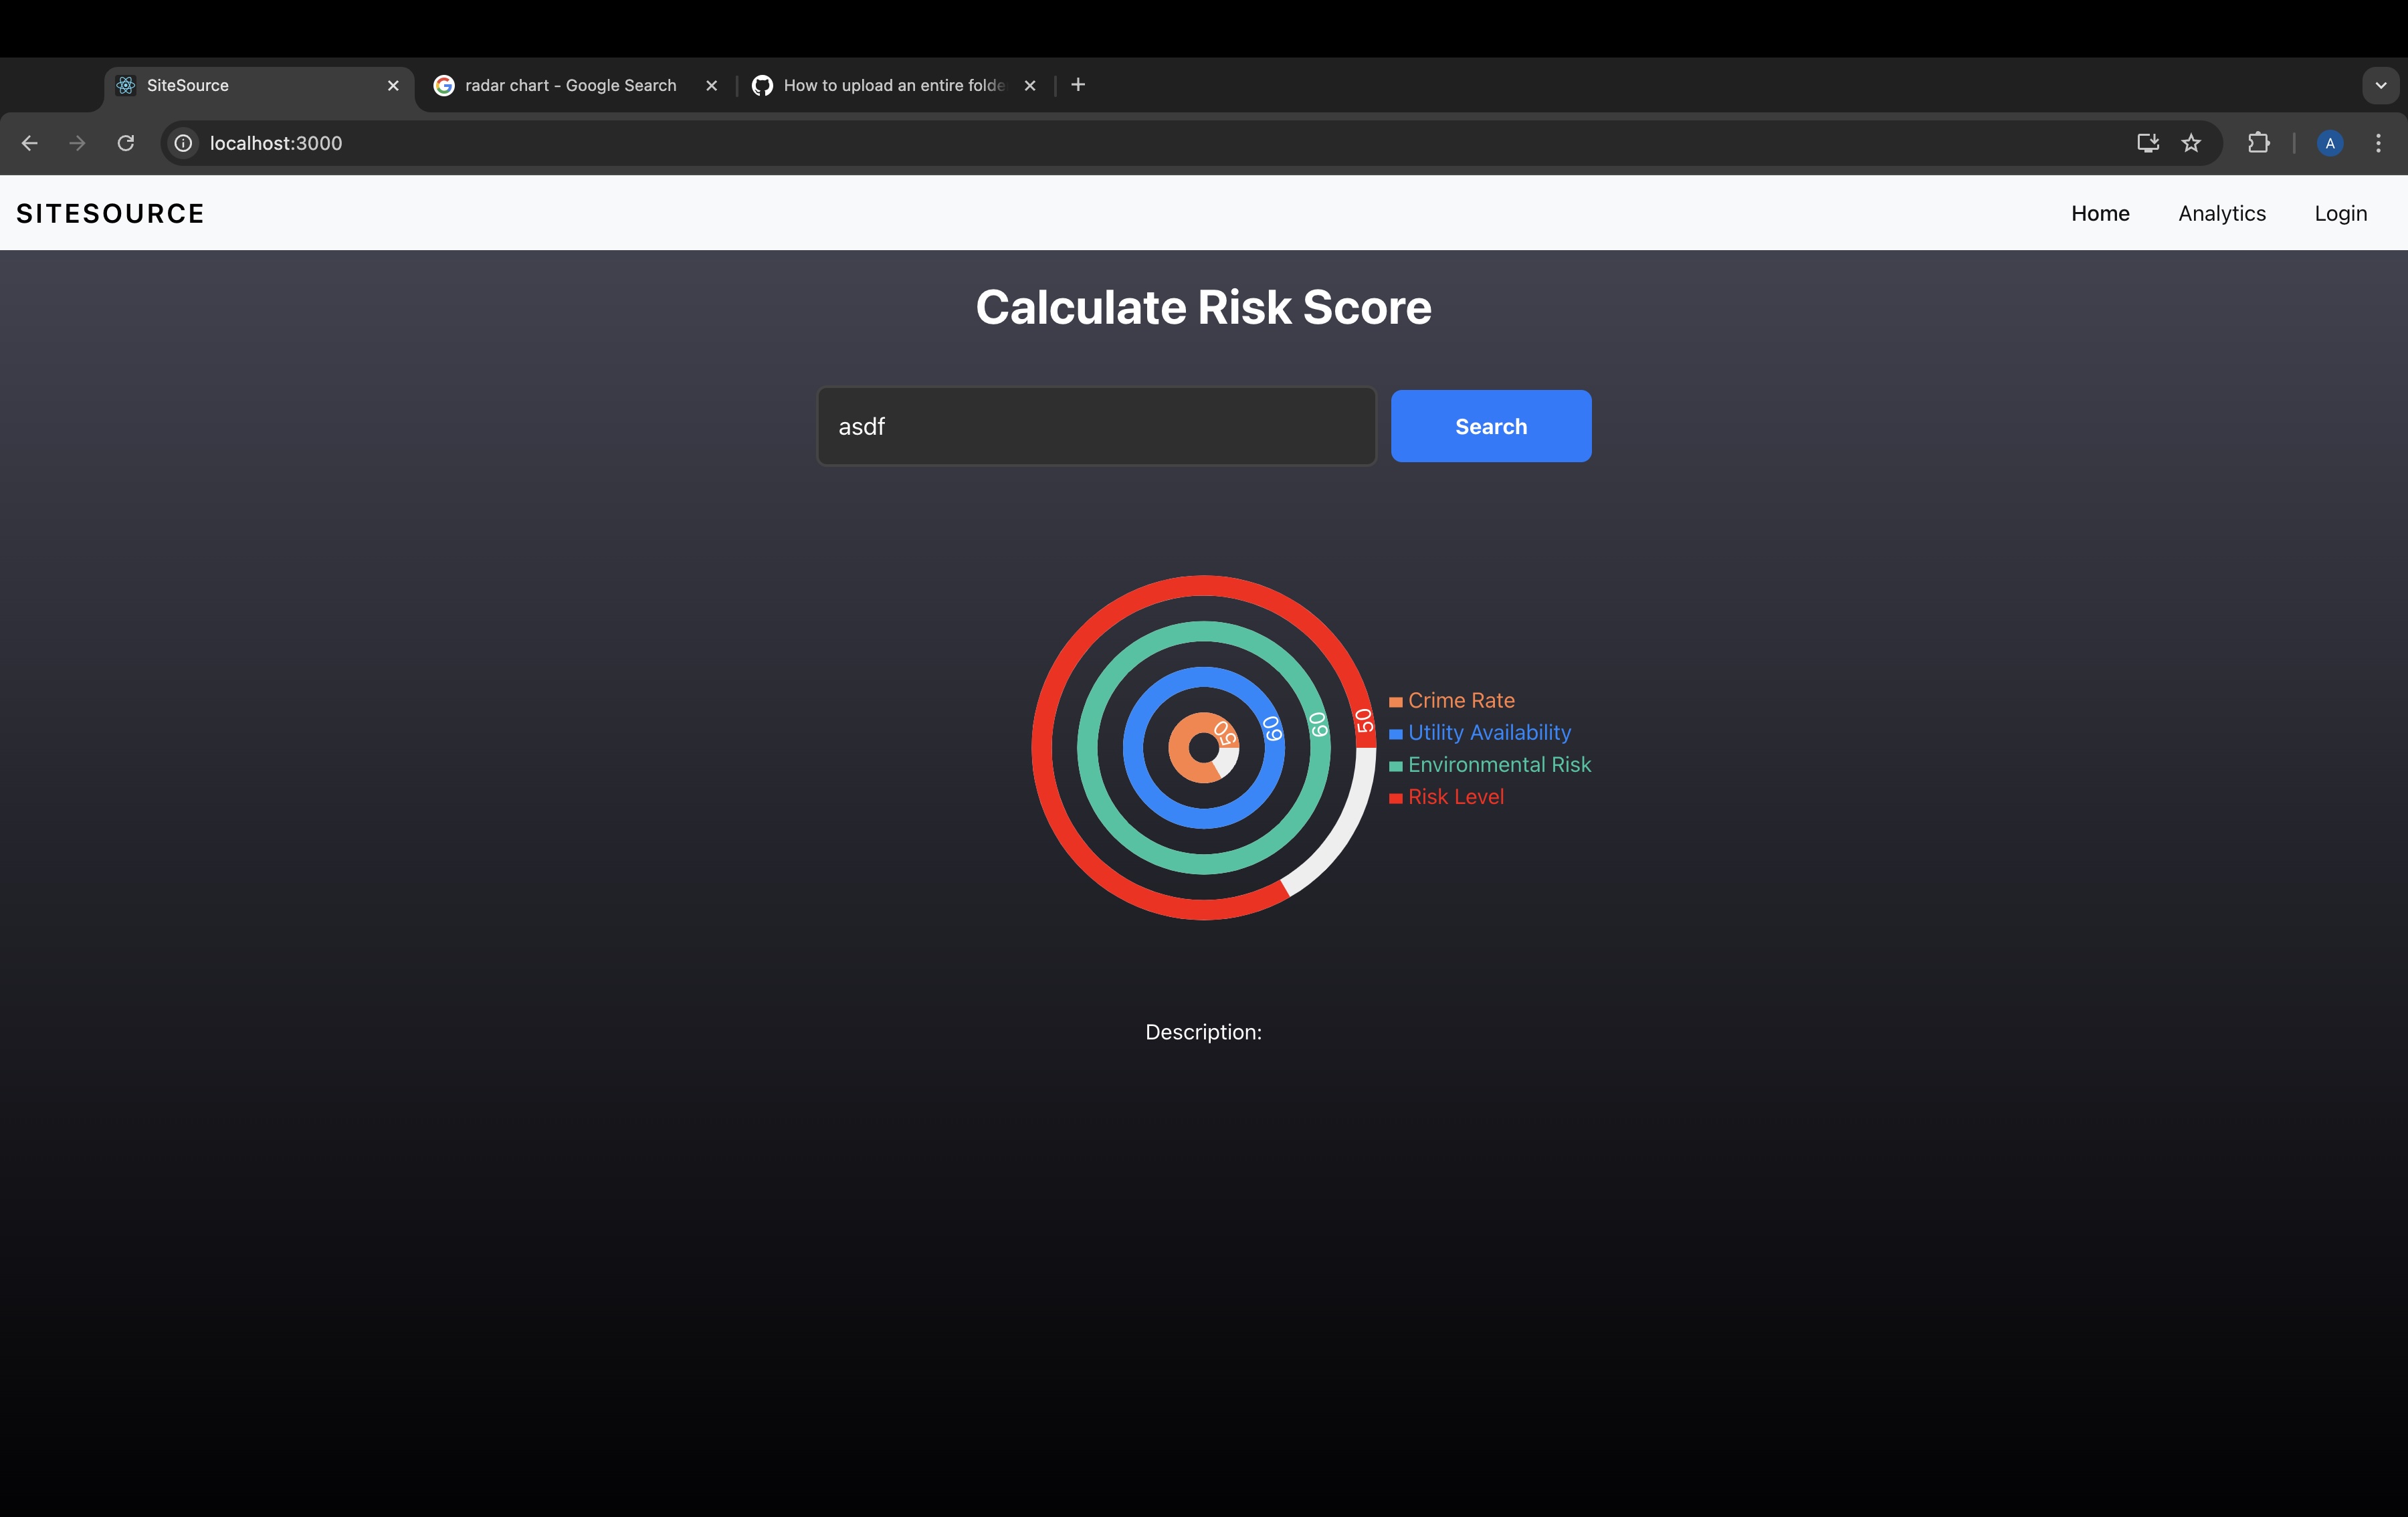
Task: Open the Chrome three-dot menu
Action: 2378,143
